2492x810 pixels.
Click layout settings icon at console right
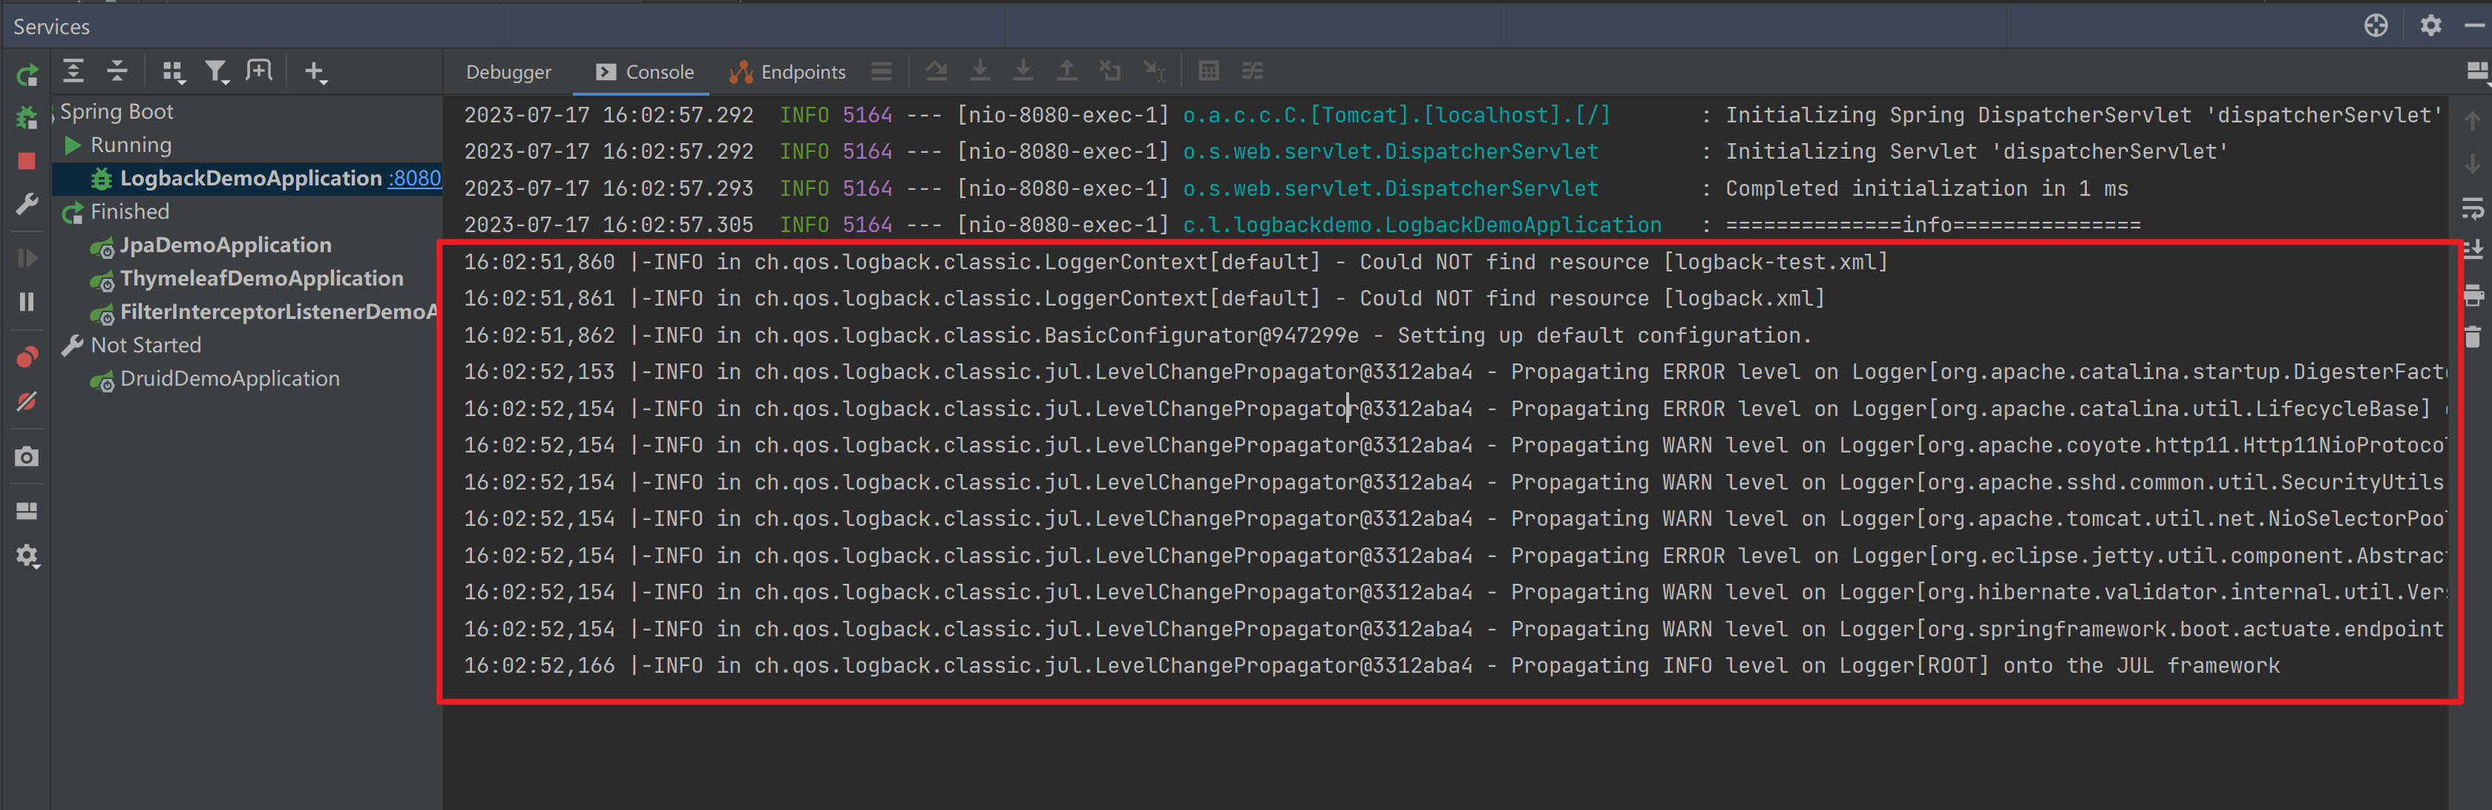point(2476,71)
